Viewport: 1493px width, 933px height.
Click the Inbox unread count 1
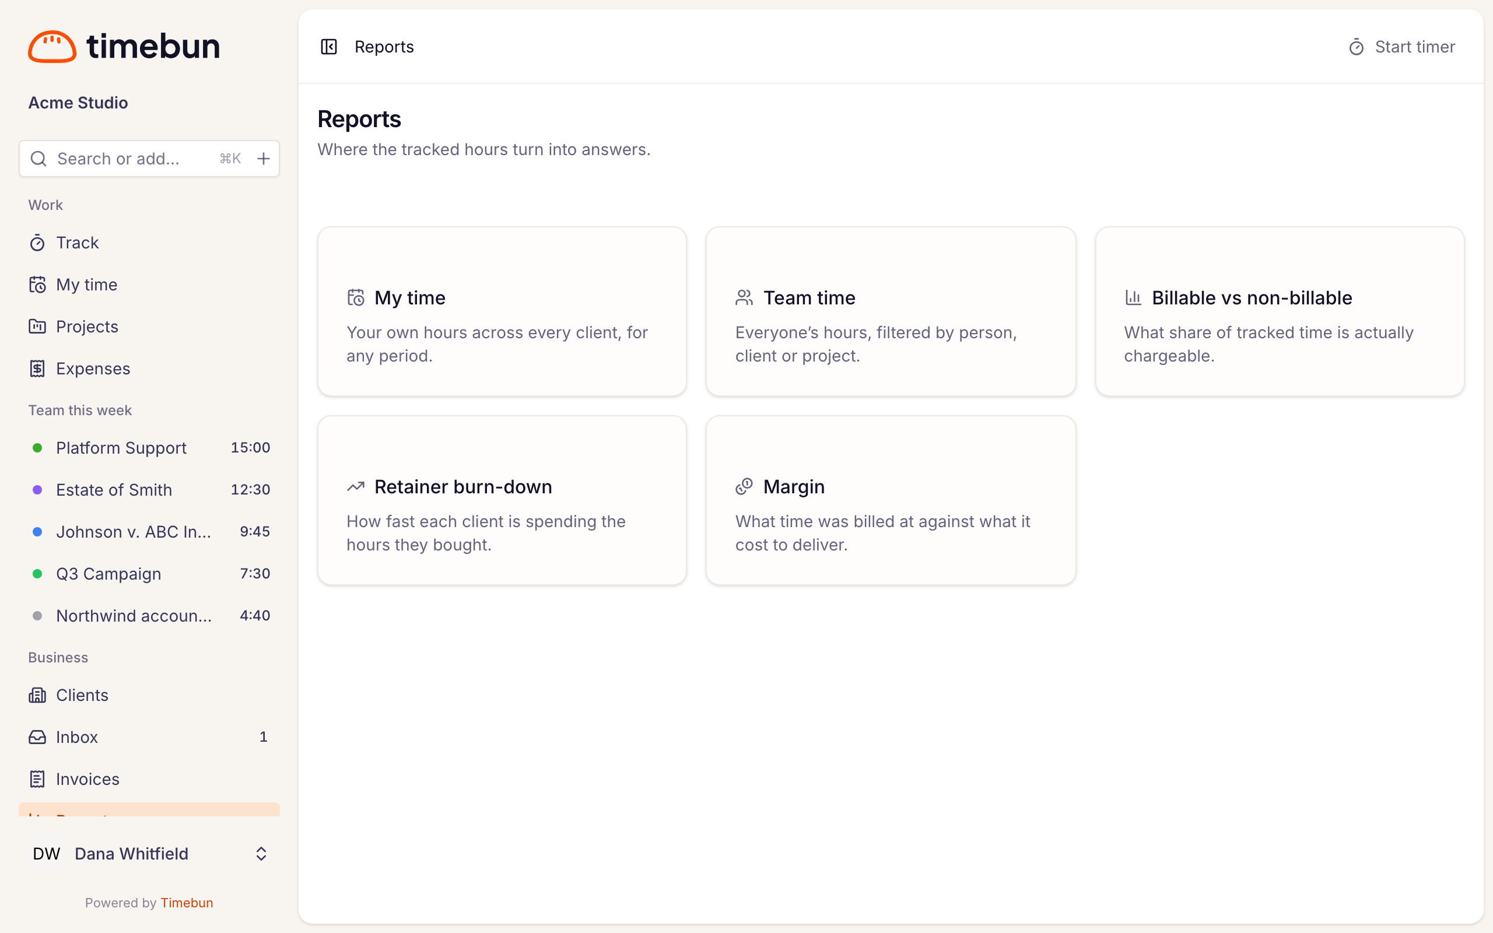click(264, 736)
